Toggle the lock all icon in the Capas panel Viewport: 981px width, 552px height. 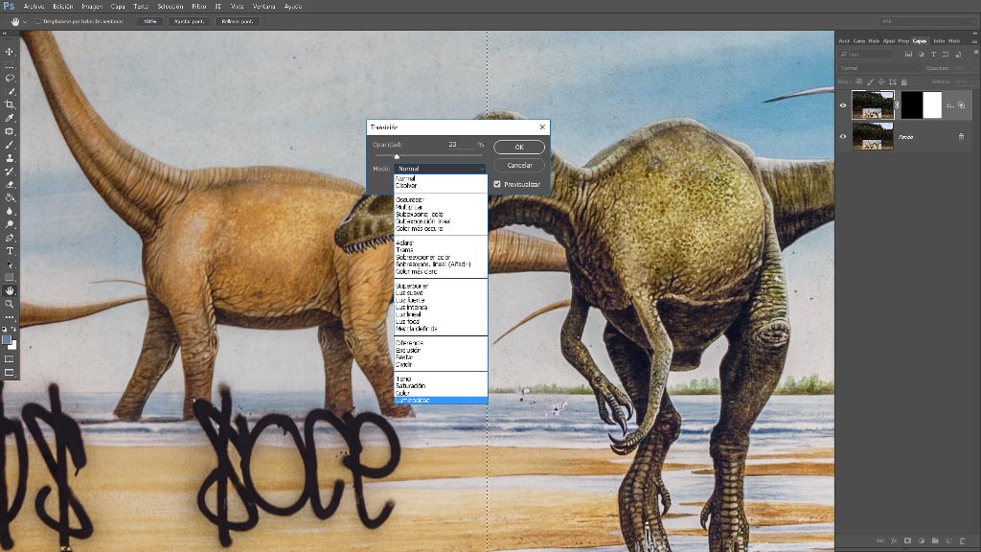[x=904, y=82]
